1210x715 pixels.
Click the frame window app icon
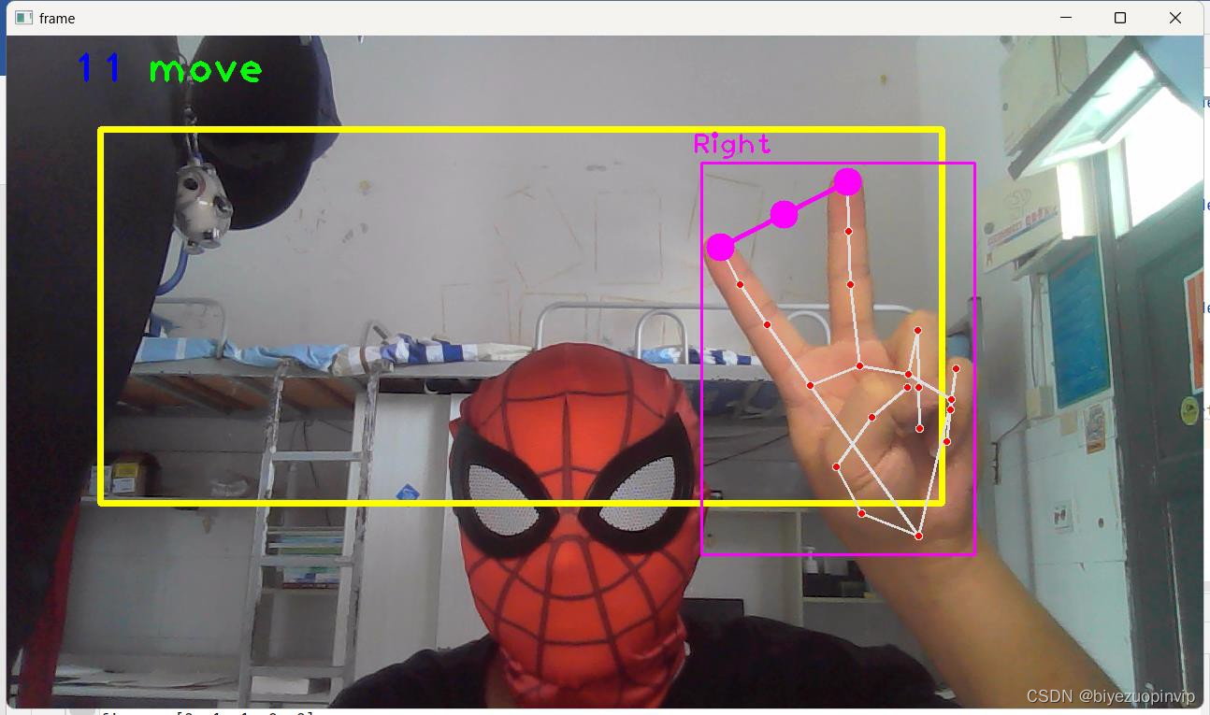pos(23,18)
